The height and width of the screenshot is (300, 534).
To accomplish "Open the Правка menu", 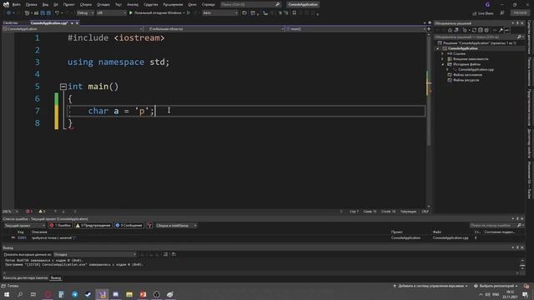I will [31, 5].
